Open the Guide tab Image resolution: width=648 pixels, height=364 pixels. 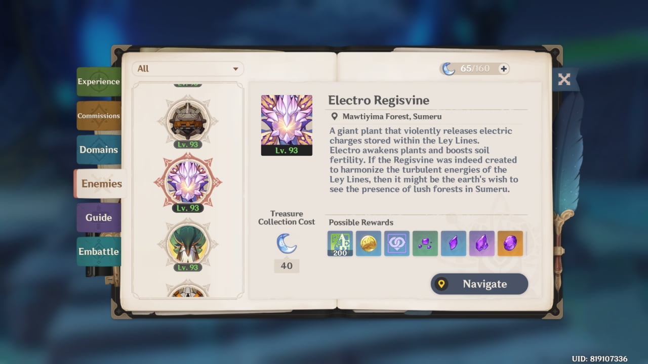coord(99,217)
